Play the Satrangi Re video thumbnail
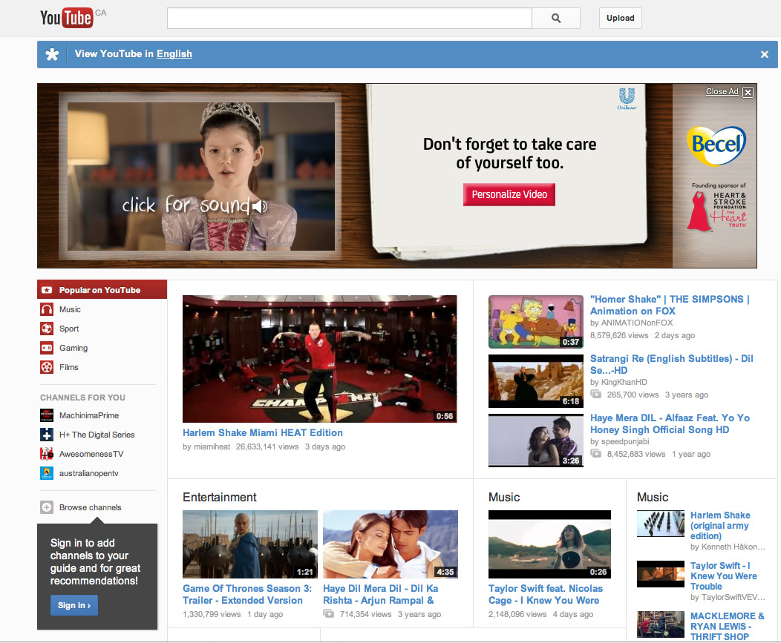Image resolution: width=781 pixels, height=643 pixels. 536,380
